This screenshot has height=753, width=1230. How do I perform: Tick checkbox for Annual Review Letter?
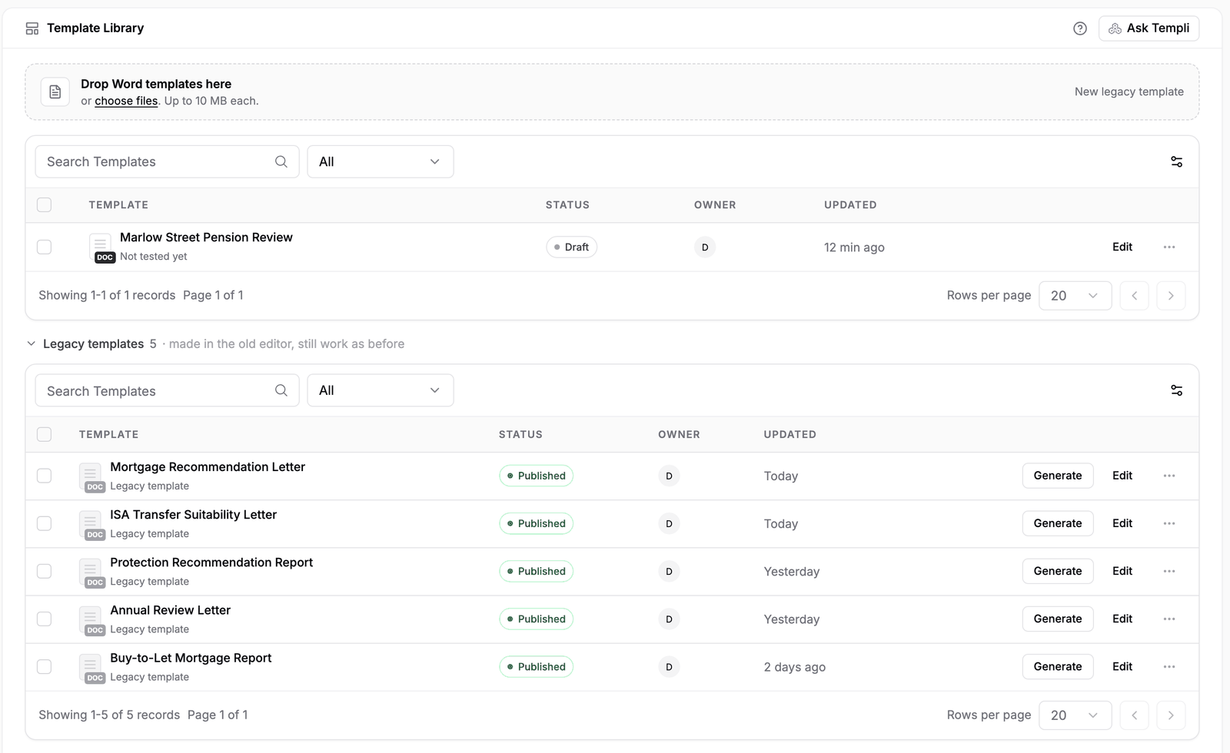[x=45, y=619]
